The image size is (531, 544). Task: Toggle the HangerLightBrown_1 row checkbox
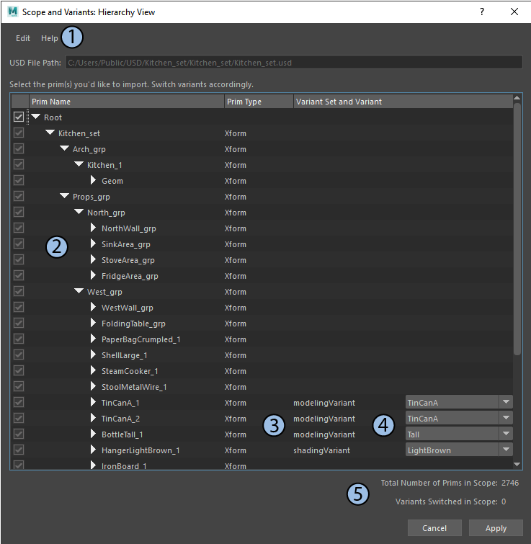(x=19, y=450)
